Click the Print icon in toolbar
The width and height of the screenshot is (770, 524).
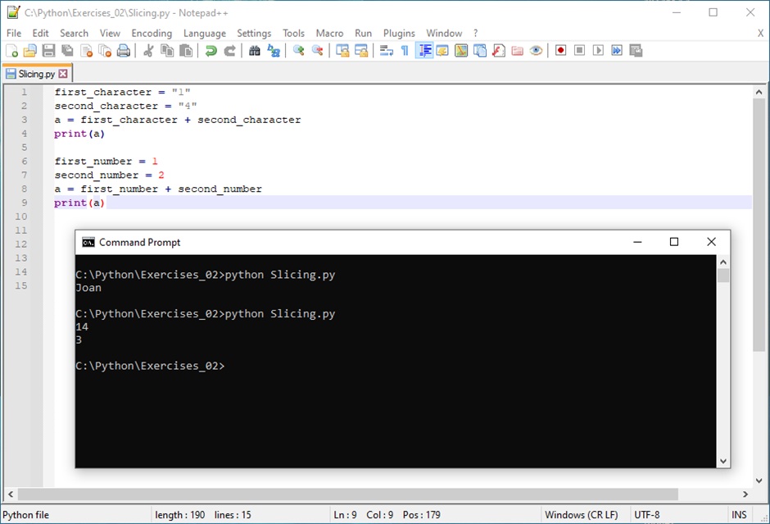(123, 51)
